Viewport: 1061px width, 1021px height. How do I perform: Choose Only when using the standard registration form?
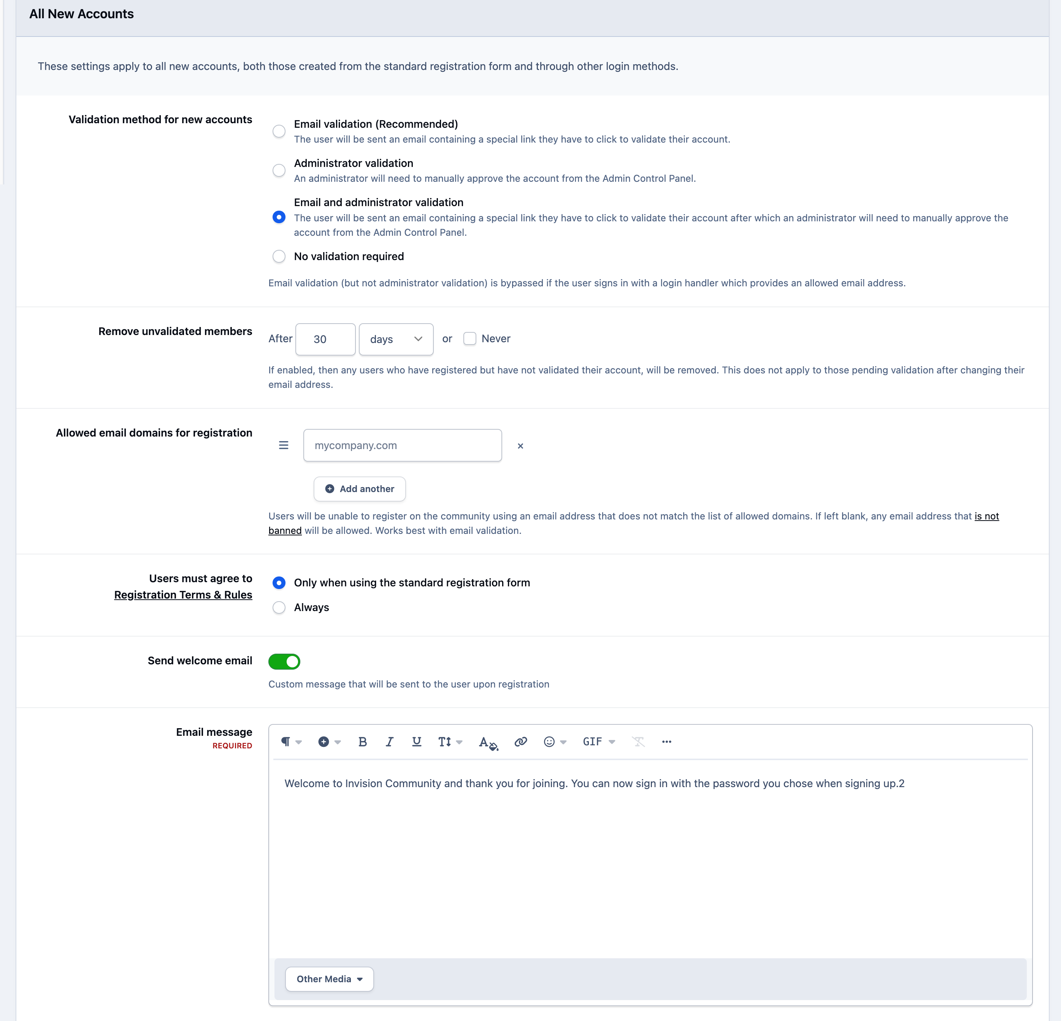[279, 583]
